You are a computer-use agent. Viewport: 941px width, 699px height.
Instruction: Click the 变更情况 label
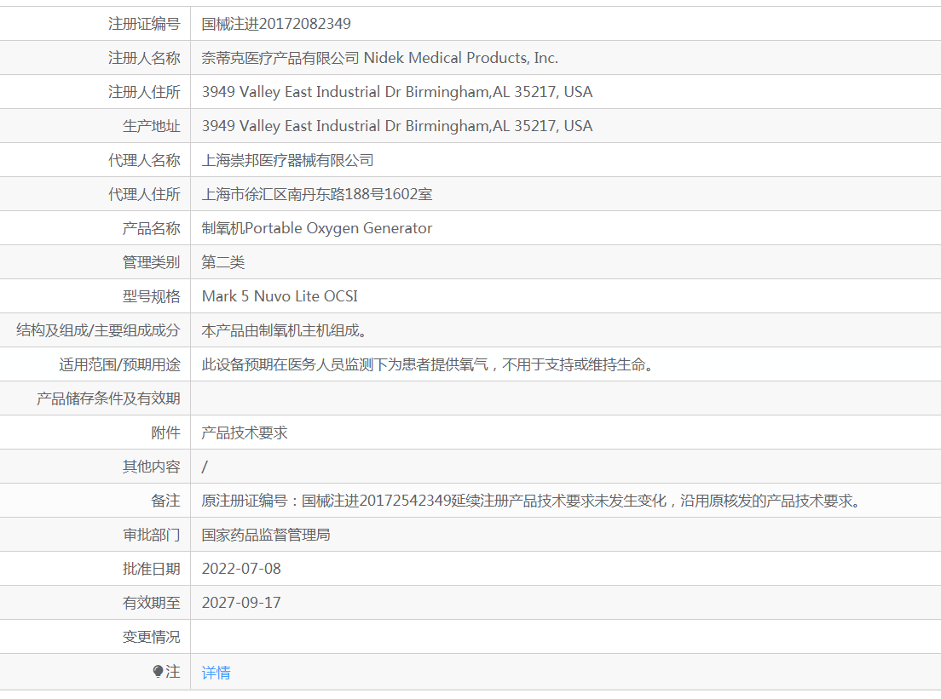[x=151, y=637]
